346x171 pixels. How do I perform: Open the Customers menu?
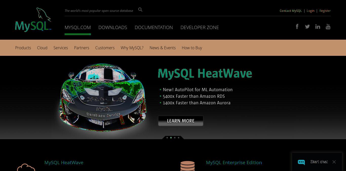105,48
